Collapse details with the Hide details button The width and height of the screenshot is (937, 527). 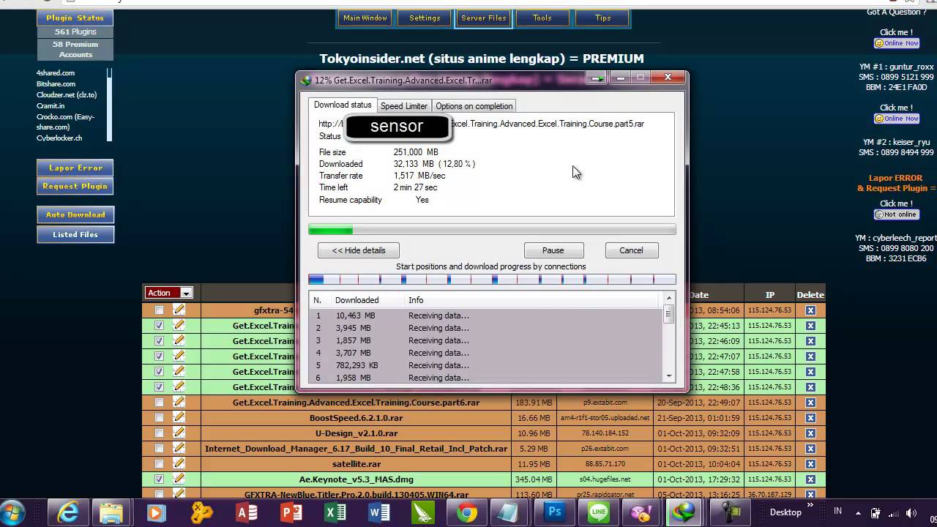point(358,250)
